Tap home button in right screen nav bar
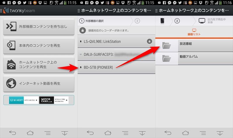Screen dimensions: 233x138 tap(186, 133)
